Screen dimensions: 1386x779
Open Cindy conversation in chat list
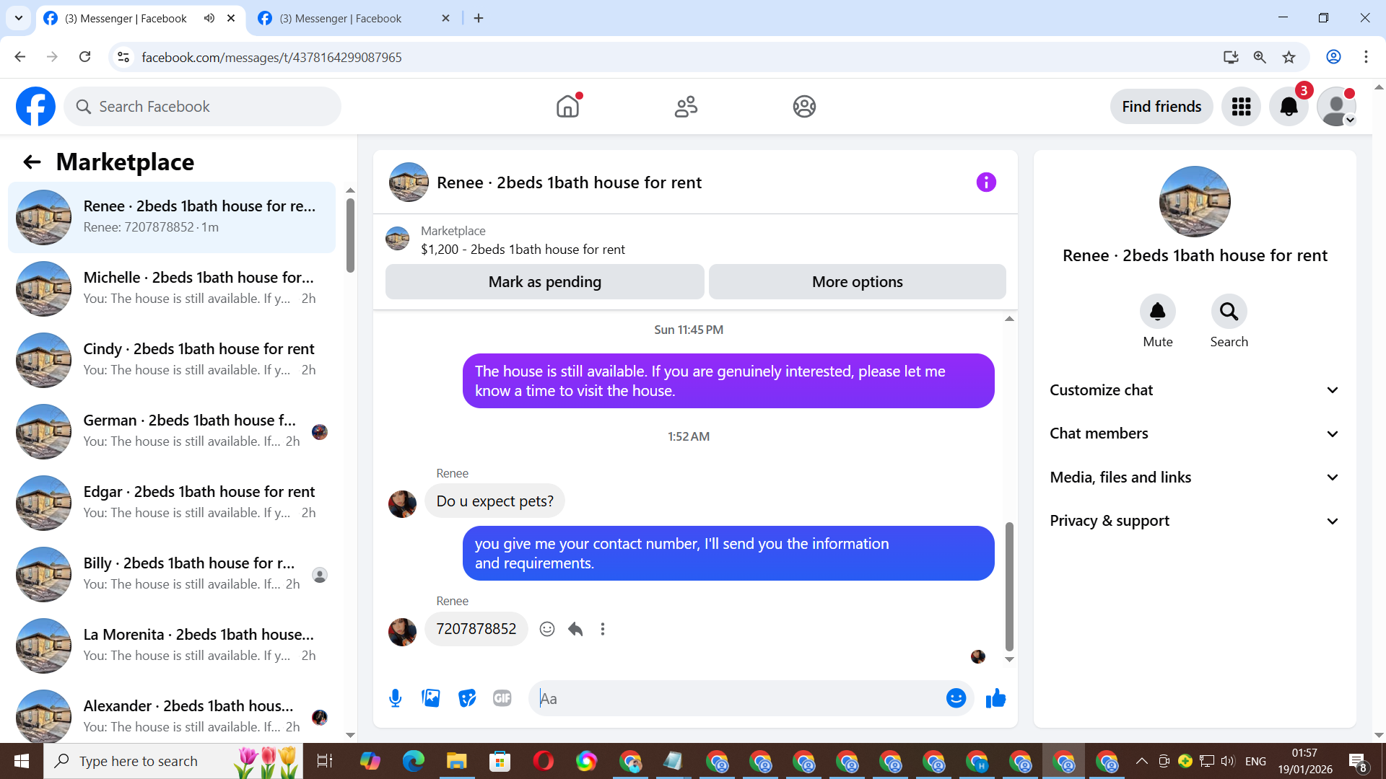point(172,360)
